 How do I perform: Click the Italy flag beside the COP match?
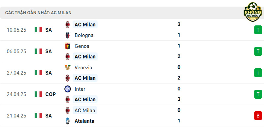(38, 94)
